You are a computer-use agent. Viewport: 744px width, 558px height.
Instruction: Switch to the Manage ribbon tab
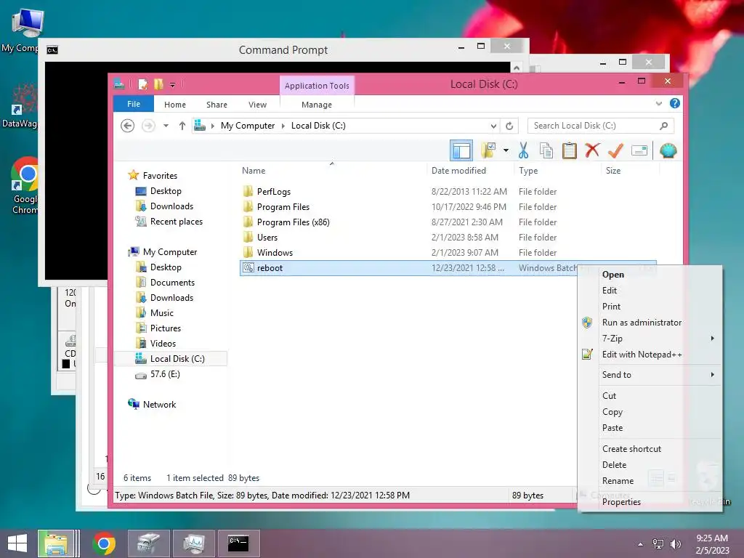(317, 105)
